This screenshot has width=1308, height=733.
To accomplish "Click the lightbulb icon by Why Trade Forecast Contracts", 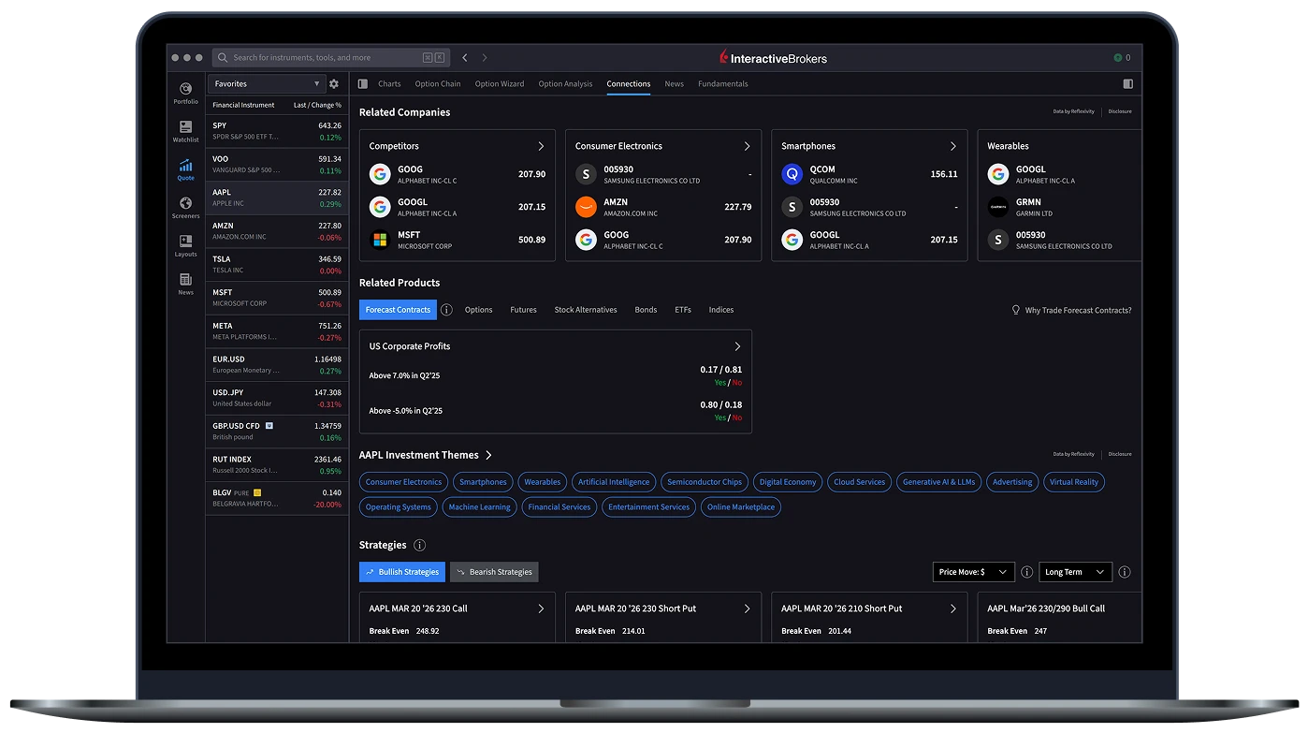I will (x=1016, y=310).
